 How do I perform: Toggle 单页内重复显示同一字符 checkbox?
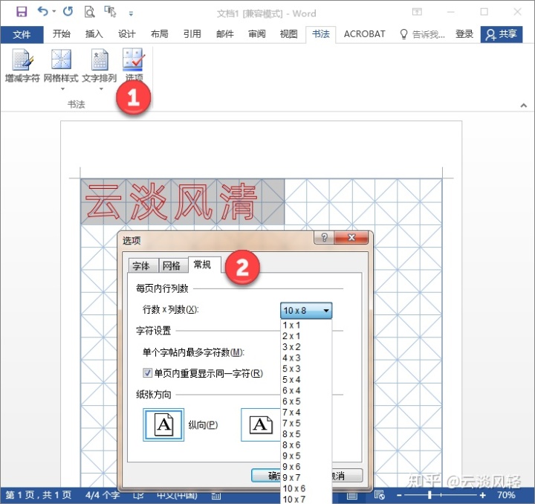point(147,373)
